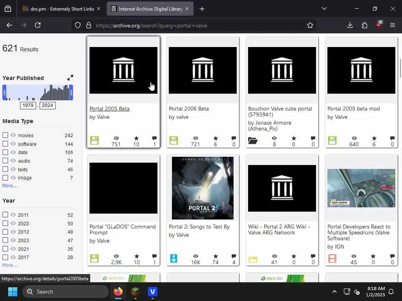Screen dimensions: 402x301
Task: Click the audio speaker icon on Songs to Test By
Action: coord(174,259)
